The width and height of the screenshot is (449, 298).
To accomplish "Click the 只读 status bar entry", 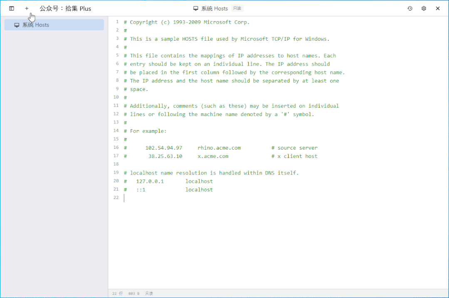I will (x=149, y=293).
